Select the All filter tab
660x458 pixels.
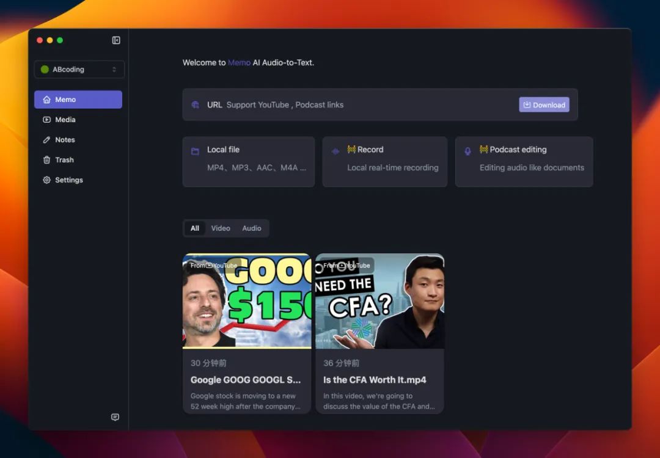(x=194, y=228)
